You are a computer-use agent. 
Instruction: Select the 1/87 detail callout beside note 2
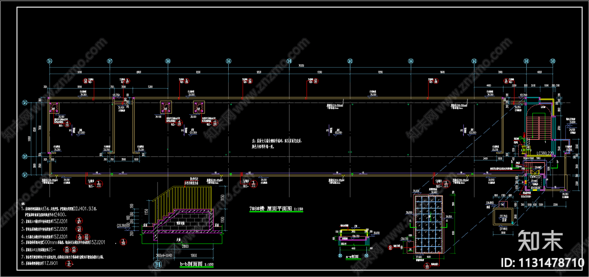pos(79,221)
